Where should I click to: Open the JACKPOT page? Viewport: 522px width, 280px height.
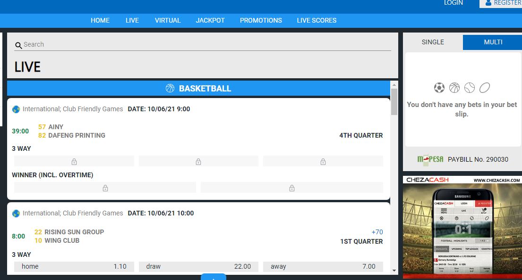coord(210,20)
